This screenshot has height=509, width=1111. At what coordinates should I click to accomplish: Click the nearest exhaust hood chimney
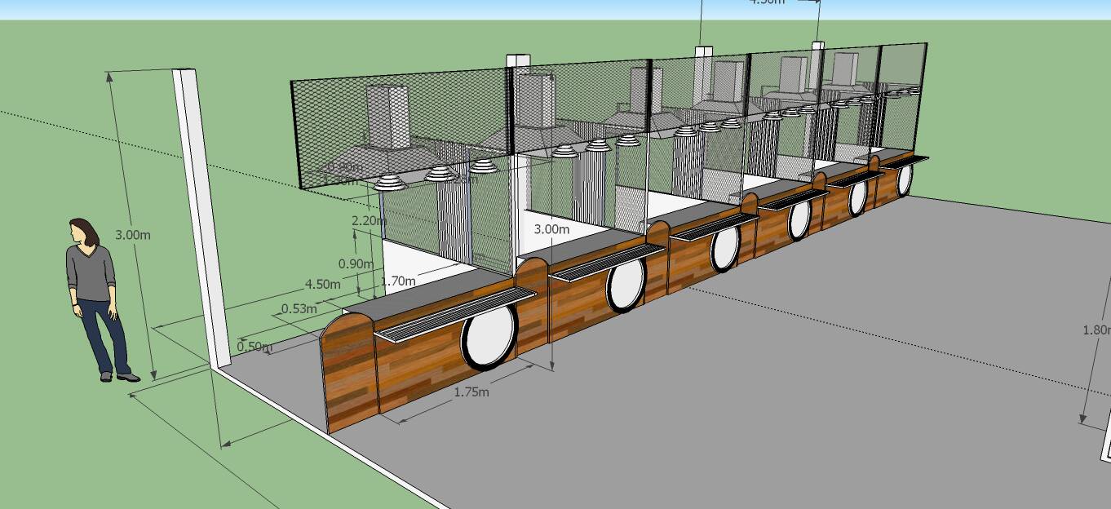coord(387,117)
